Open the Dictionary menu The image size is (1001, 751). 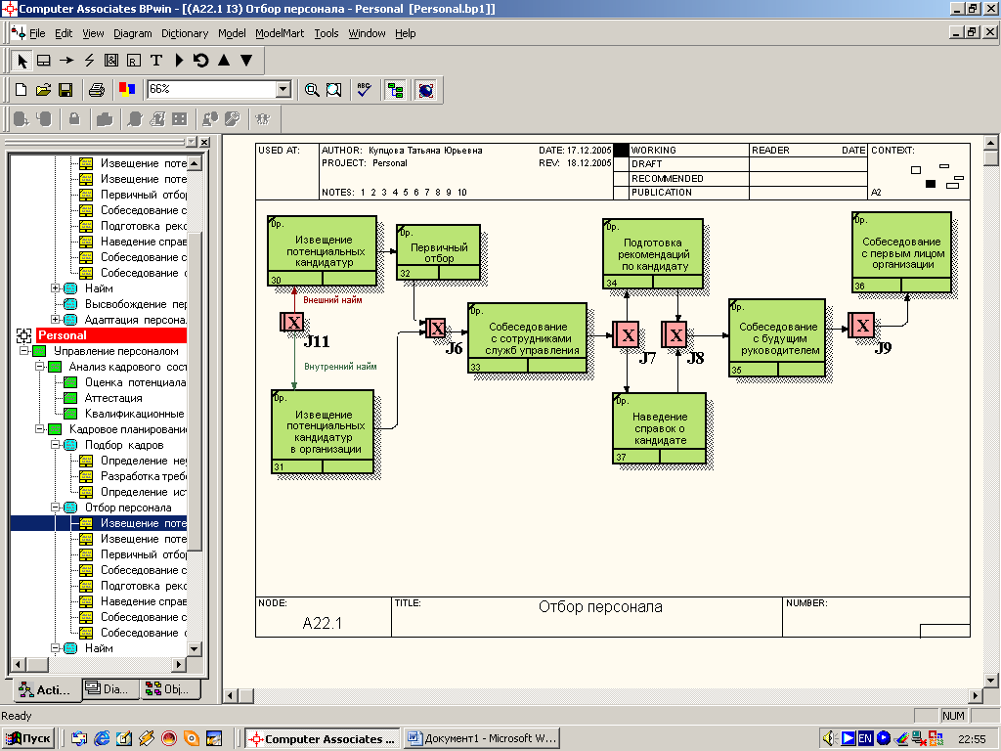pyautogui.click(x=185, y=33)
